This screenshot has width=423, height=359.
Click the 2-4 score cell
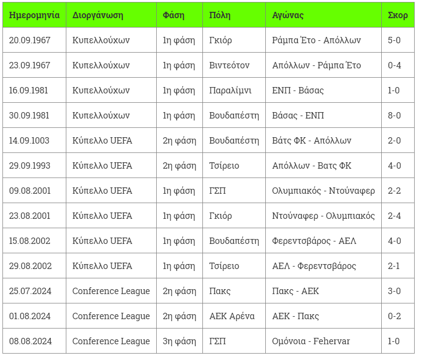(x=395, y=216)
